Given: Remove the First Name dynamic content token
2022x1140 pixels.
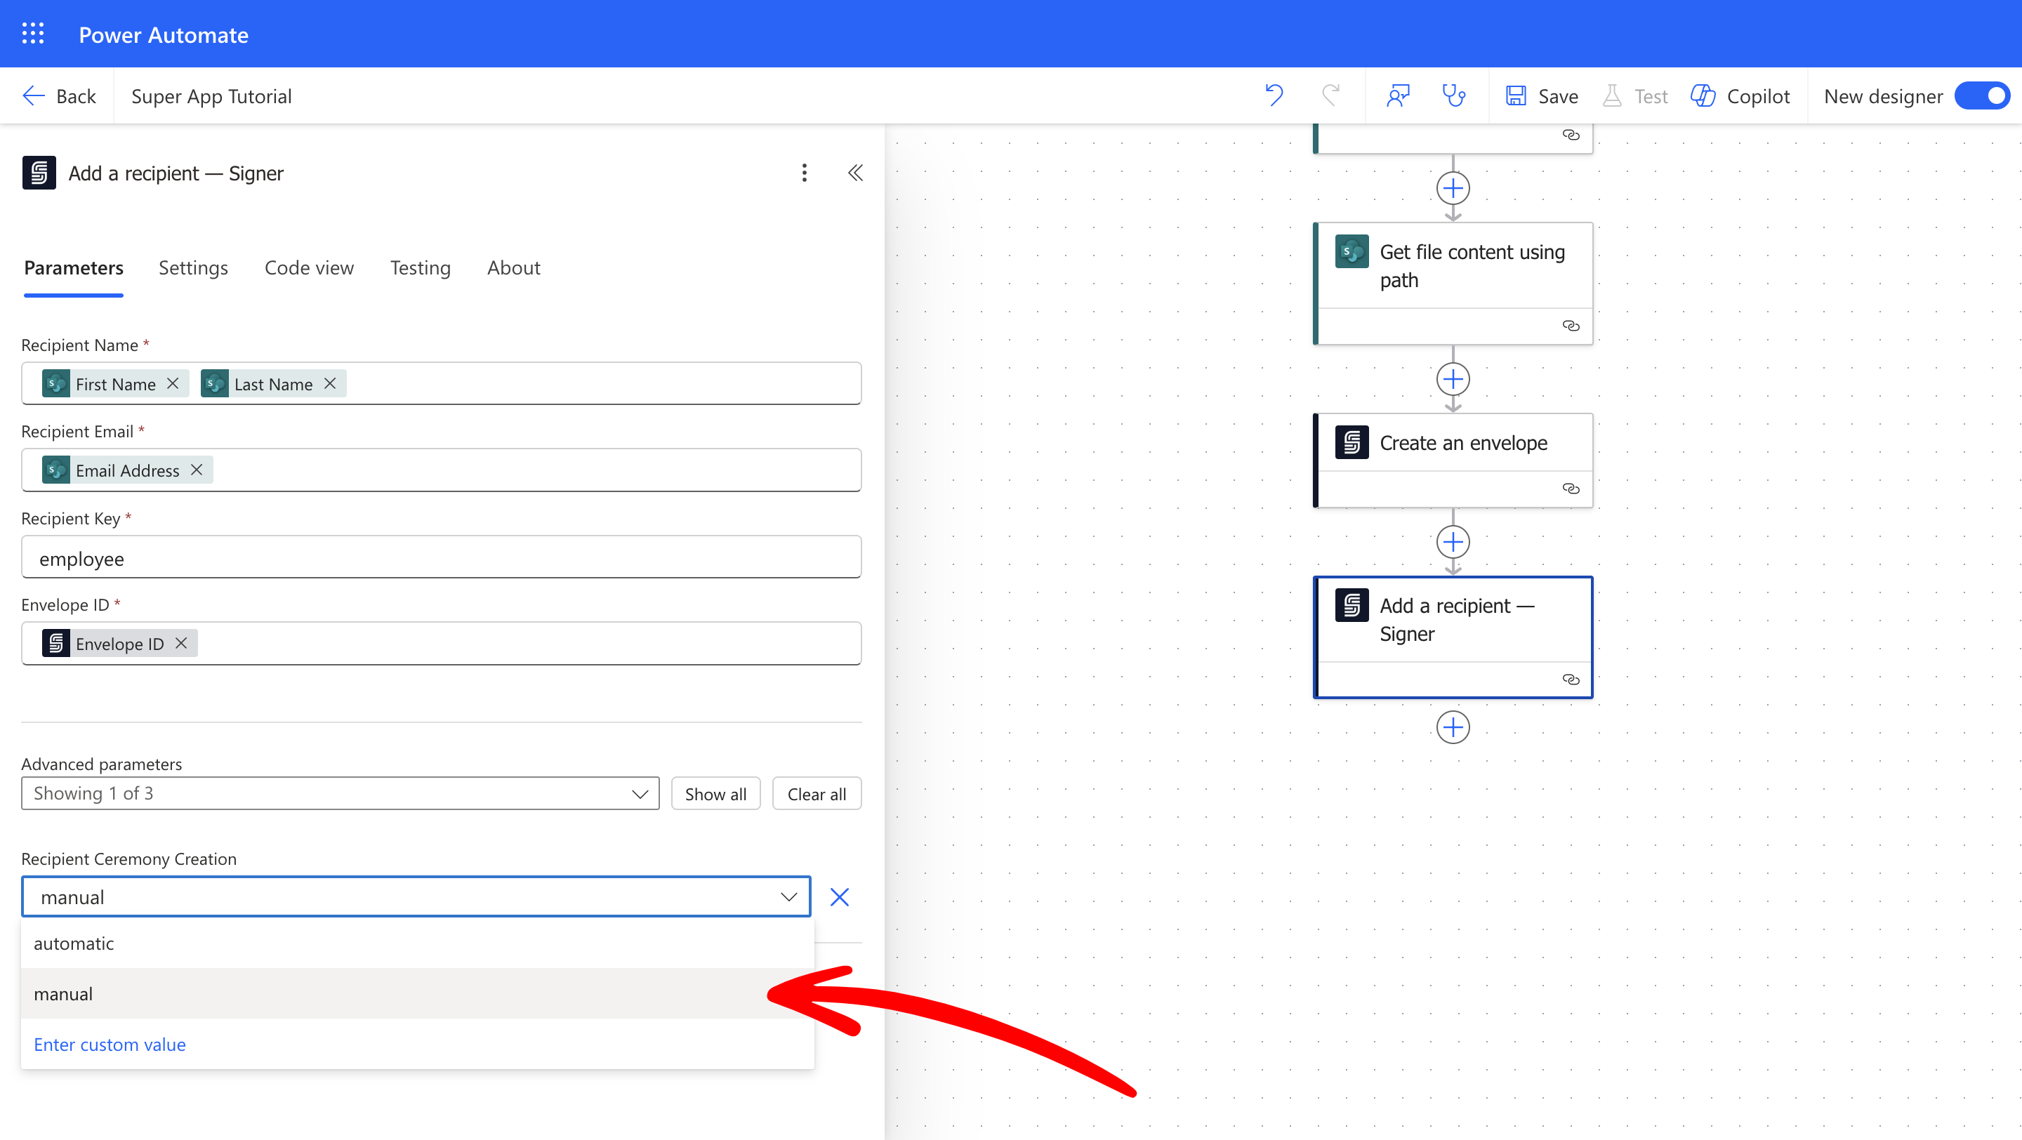Looking at the screenshot, I should coord(173,384).
